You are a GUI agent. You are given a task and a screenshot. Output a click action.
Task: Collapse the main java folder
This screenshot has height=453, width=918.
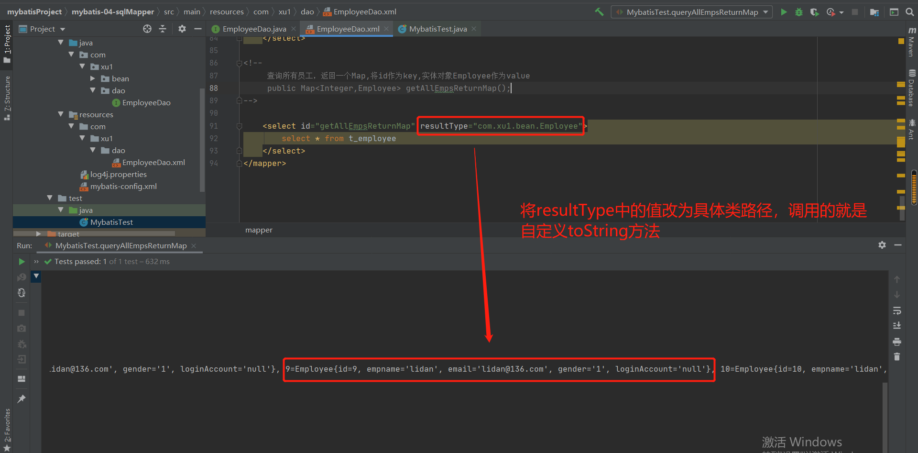coord(61,43)
